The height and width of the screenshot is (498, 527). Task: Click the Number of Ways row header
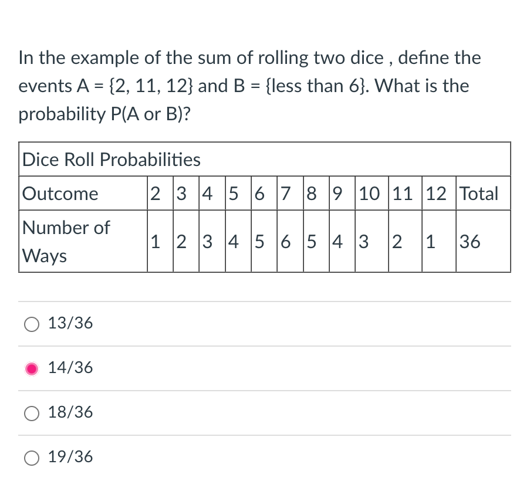pyautogui.click(x=66, y=242)
